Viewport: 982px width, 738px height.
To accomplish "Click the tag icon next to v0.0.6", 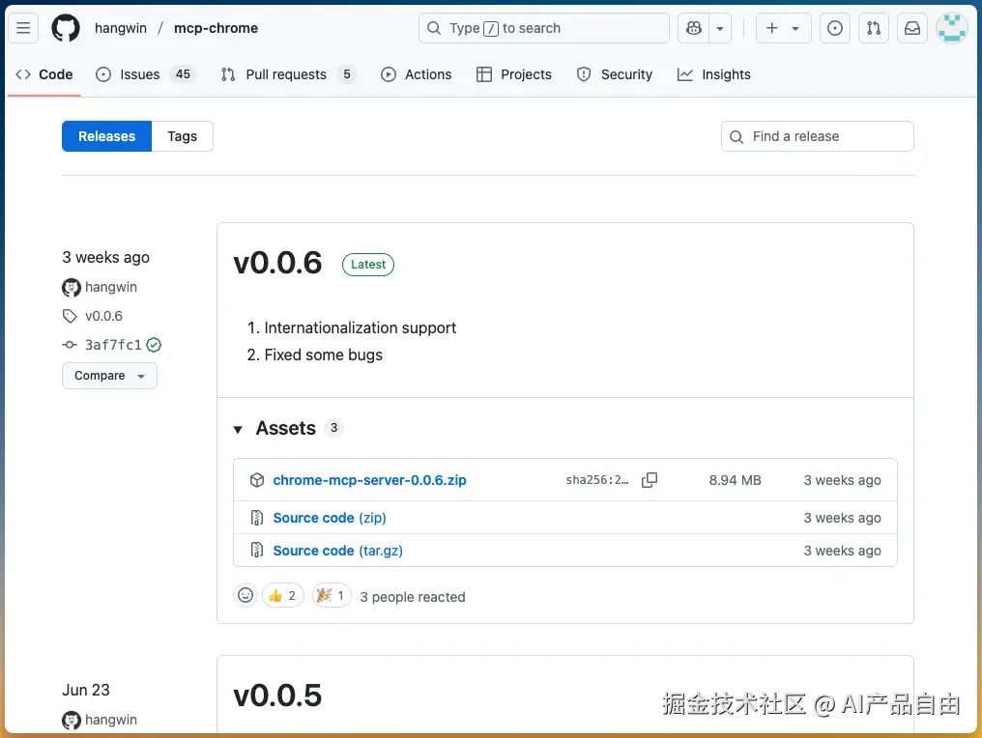I will point(70,316).
